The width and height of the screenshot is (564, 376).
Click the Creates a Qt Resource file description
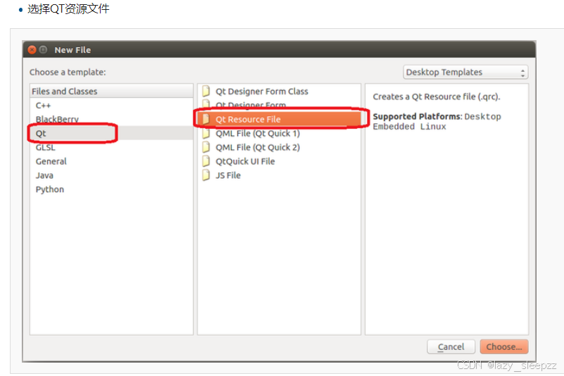click(437, 96)
